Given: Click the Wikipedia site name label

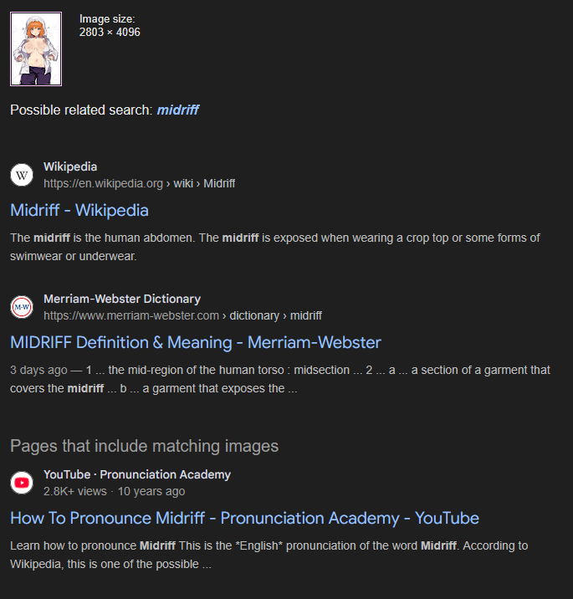Looking at the screenshot, I should click(70, 166).
